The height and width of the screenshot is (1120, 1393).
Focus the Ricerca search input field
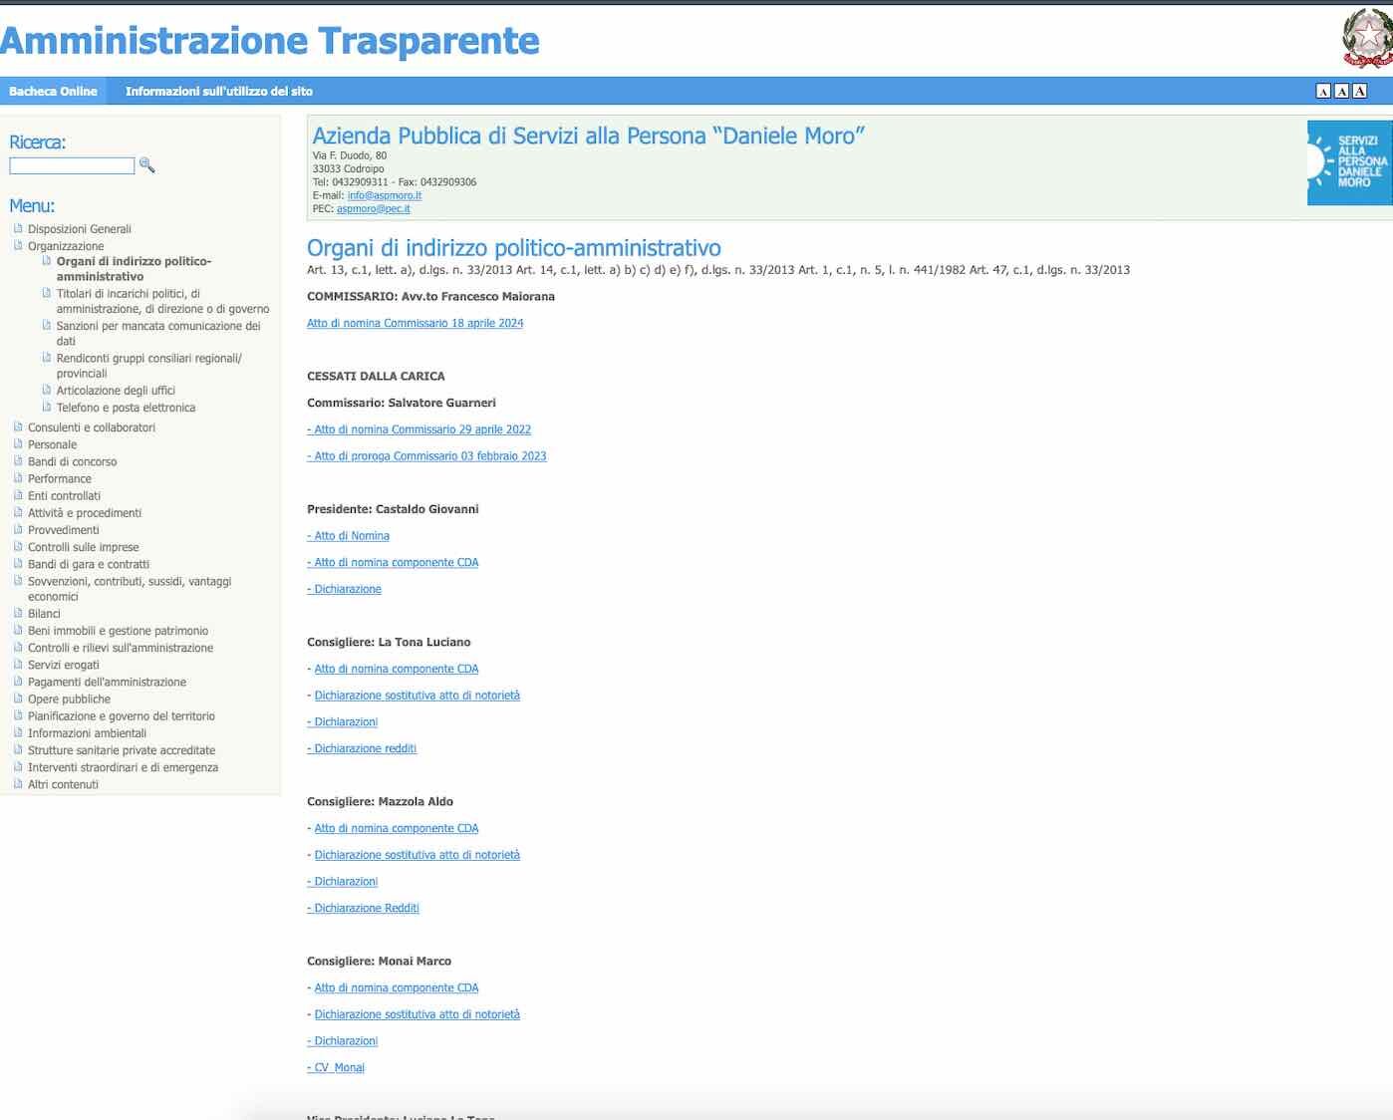pos(72,166)
